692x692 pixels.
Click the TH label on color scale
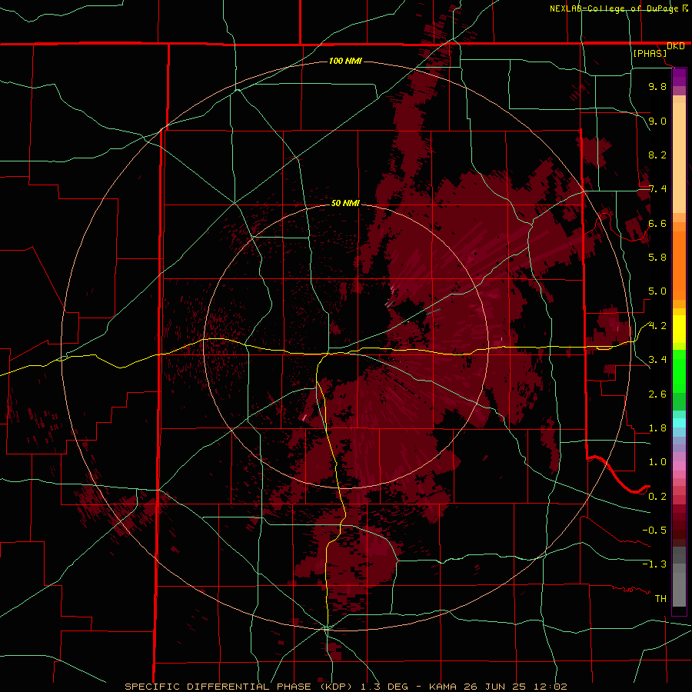click(660, 599)
